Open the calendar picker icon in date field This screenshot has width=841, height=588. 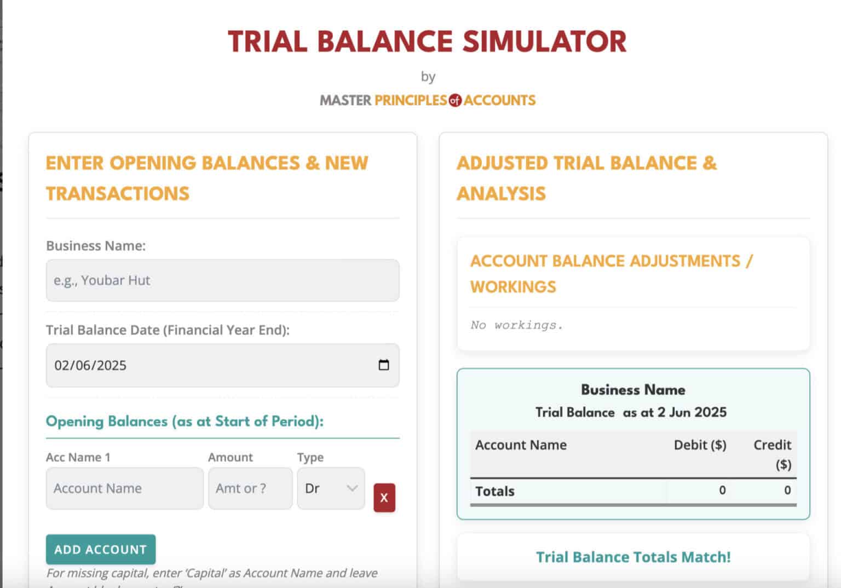[x=384, y=365]
